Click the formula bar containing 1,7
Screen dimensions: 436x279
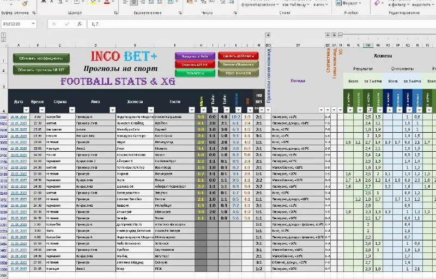pos(262,24)
